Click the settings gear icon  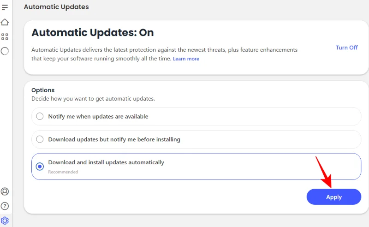(5, 220)
